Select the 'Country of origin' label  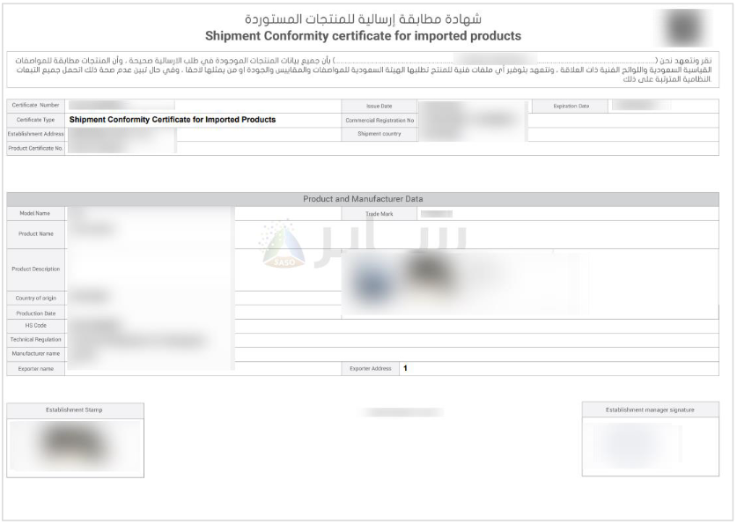coord(36,299)
